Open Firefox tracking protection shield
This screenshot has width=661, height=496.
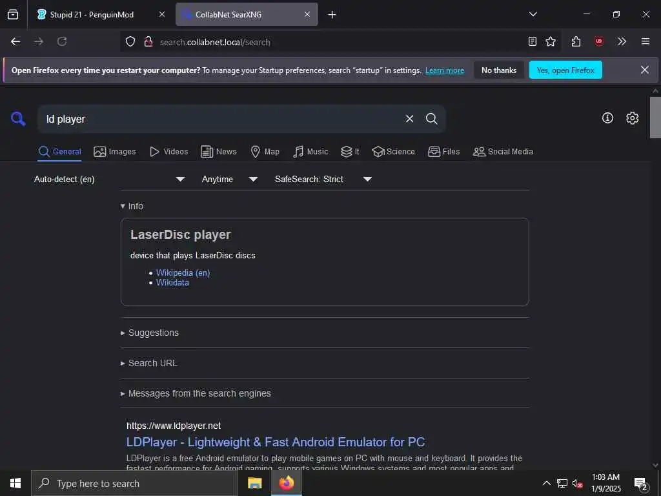coord(130,42)
